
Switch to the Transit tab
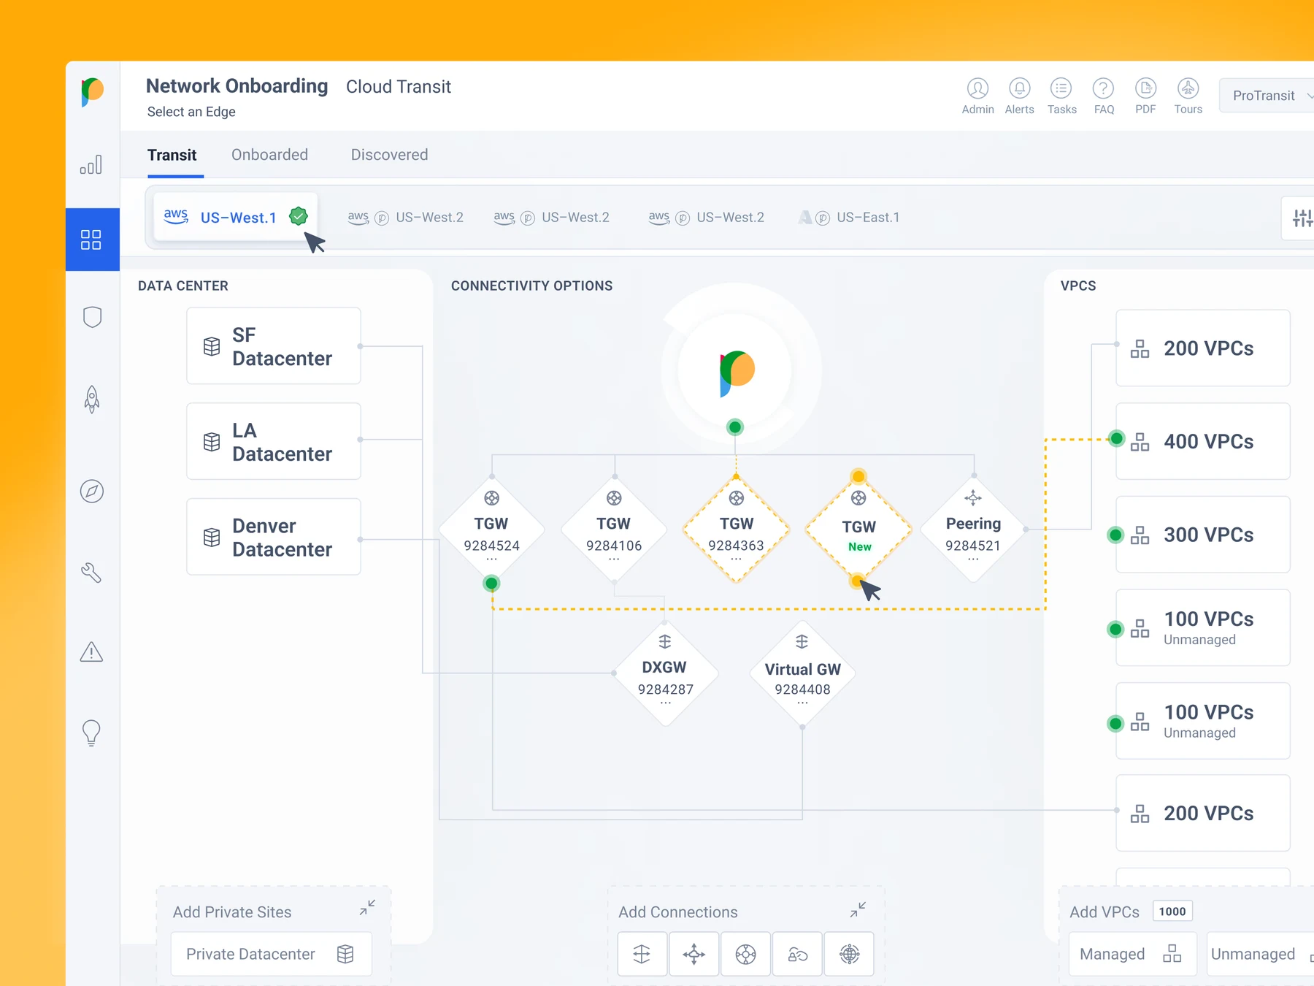coord(172,155)
